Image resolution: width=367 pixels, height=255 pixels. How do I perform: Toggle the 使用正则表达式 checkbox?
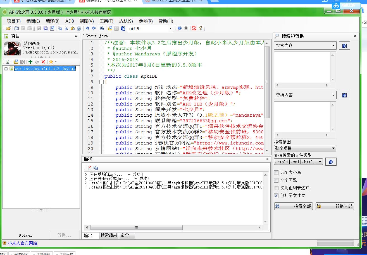point(276,188)
